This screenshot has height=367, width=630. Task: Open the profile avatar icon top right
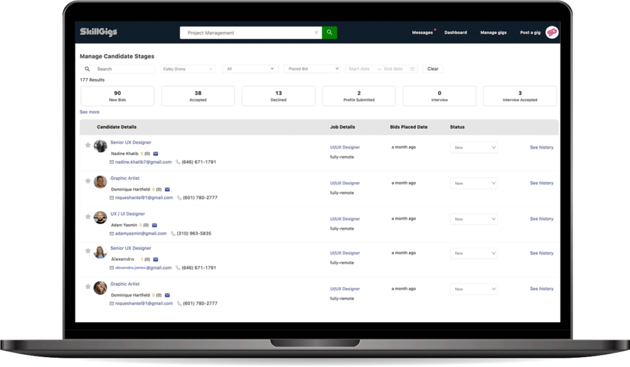(552, 32)
